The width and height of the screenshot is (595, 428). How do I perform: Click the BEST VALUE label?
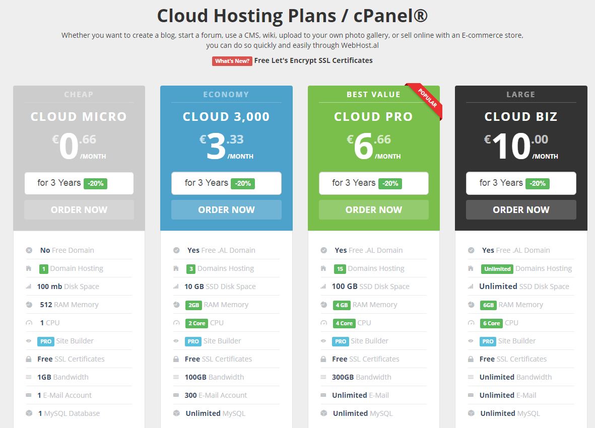pos(373,94)
